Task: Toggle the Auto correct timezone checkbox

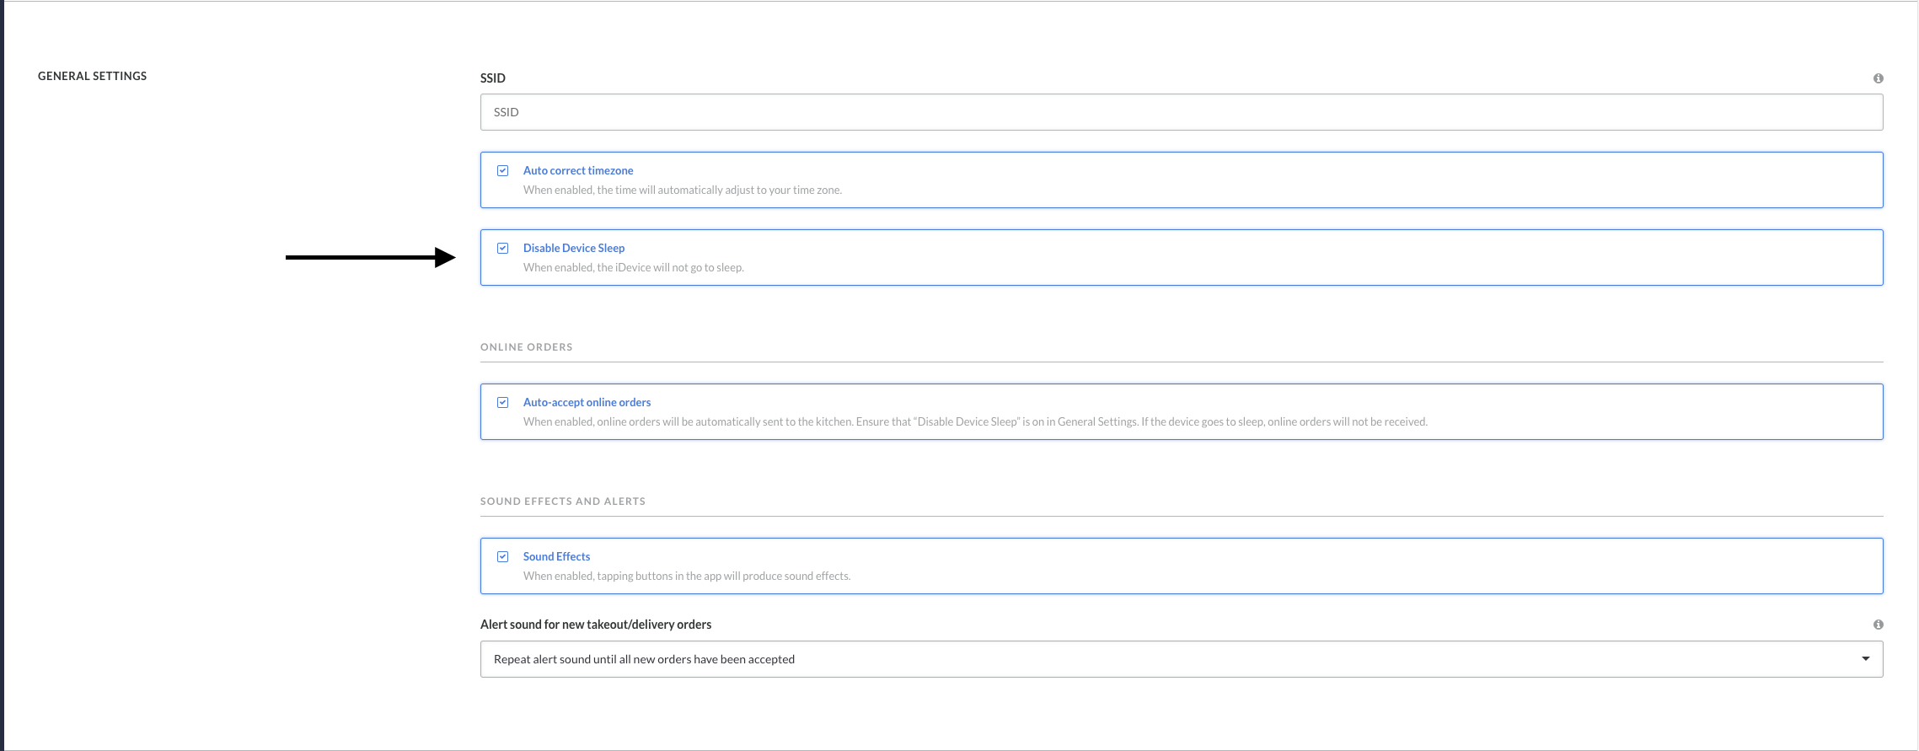Action: coord(503,170)
